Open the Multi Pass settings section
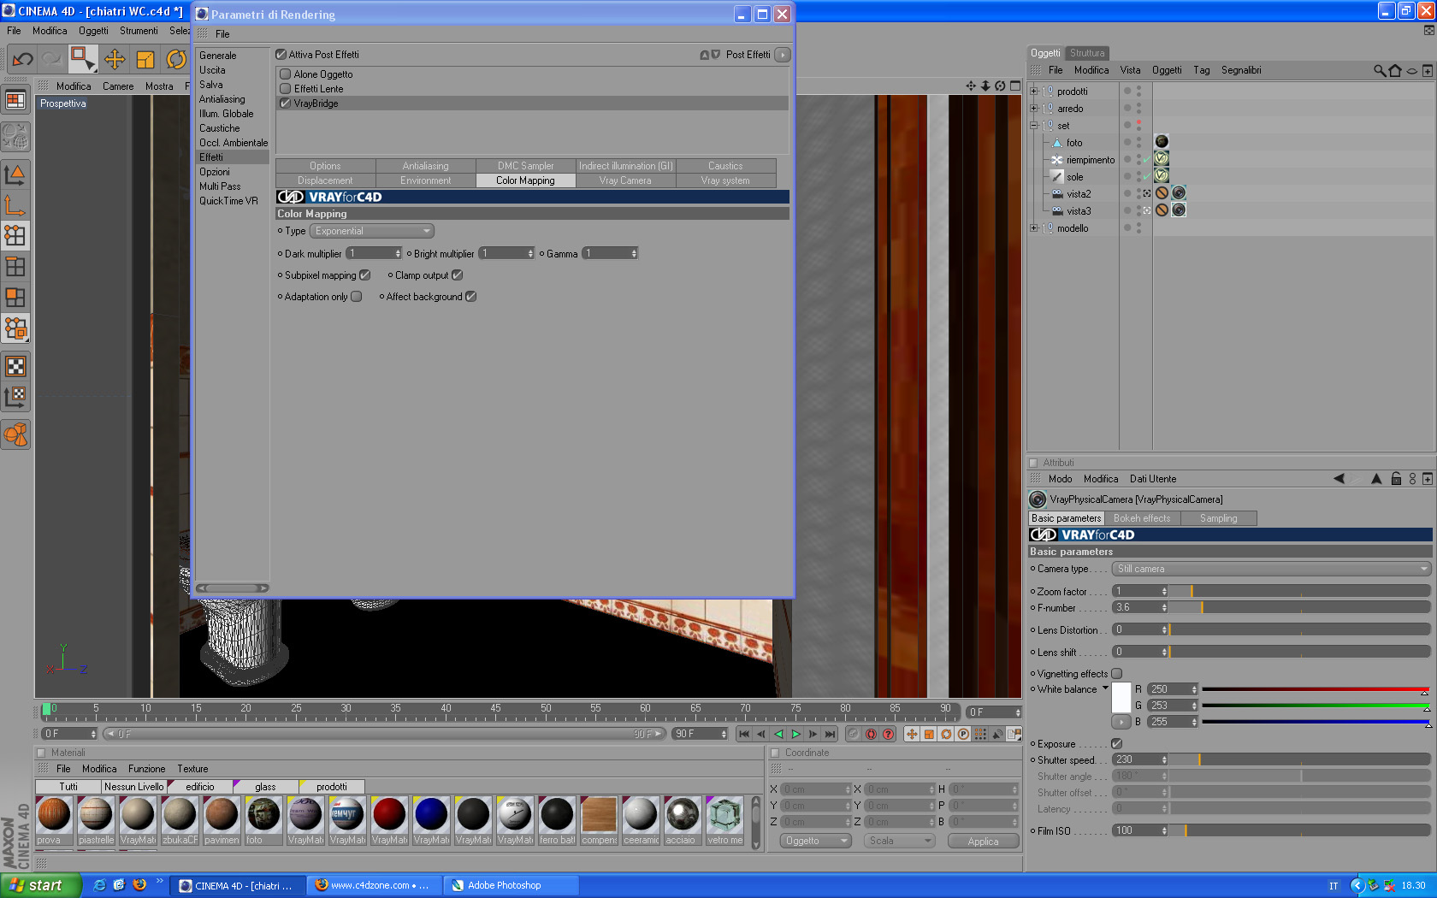Screen dimensions: 1437x898 [x=220, y=186]
